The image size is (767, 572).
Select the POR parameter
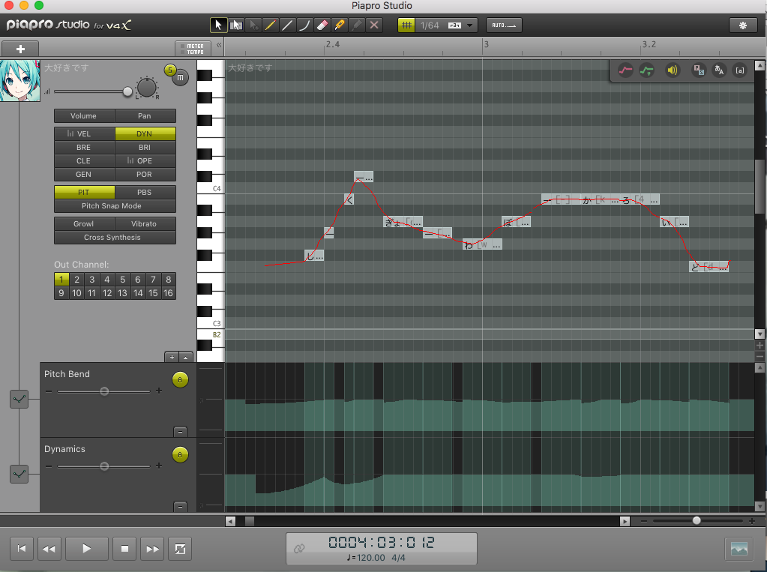click(x=145, y=174)
